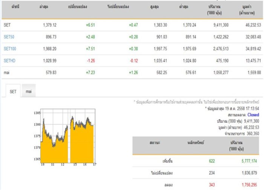Click SET change value +6.51

[x=91, y=25]
